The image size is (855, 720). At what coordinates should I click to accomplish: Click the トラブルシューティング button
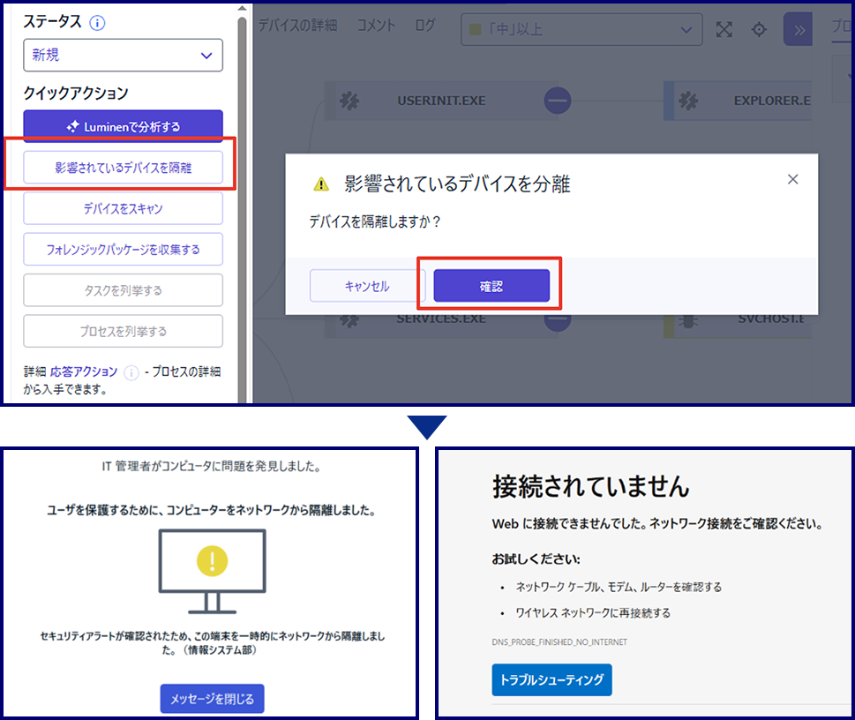click(x=551, y=680)
